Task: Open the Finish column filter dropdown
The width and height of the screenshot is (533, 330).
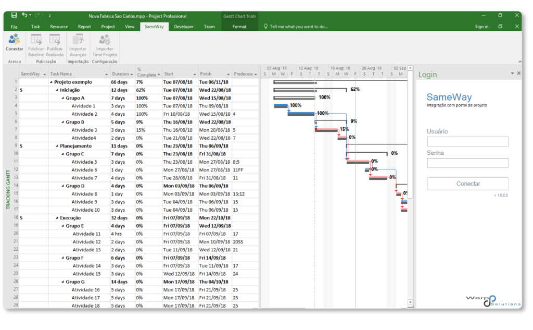Action: point(228,75)
